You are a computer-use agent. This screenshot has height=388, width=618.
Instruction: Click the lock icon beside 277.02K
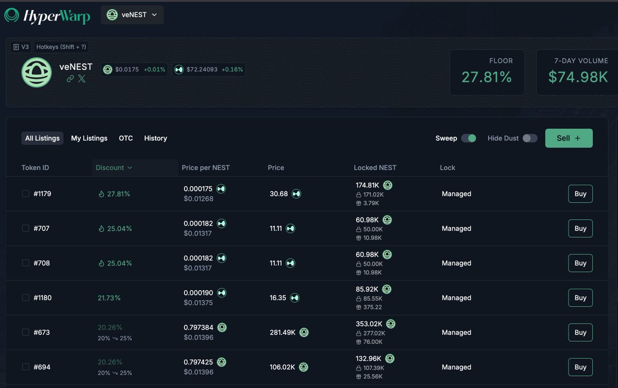[358, 334]
